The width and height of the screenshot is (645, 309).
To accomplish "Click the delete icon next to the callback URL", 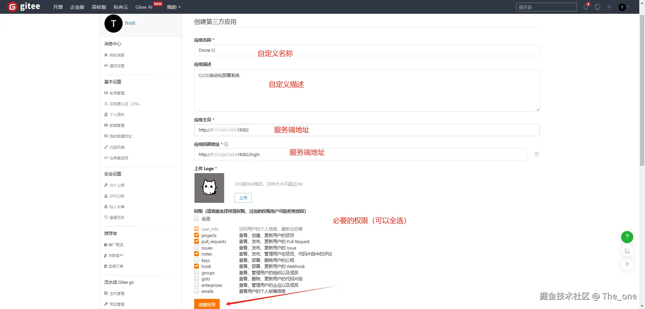I will click(536, 154).
